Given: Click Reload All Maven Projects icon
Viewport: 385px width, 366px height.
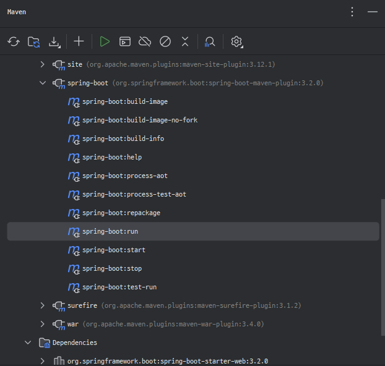Looking at the screenshot, I should (x=14, y=41).
